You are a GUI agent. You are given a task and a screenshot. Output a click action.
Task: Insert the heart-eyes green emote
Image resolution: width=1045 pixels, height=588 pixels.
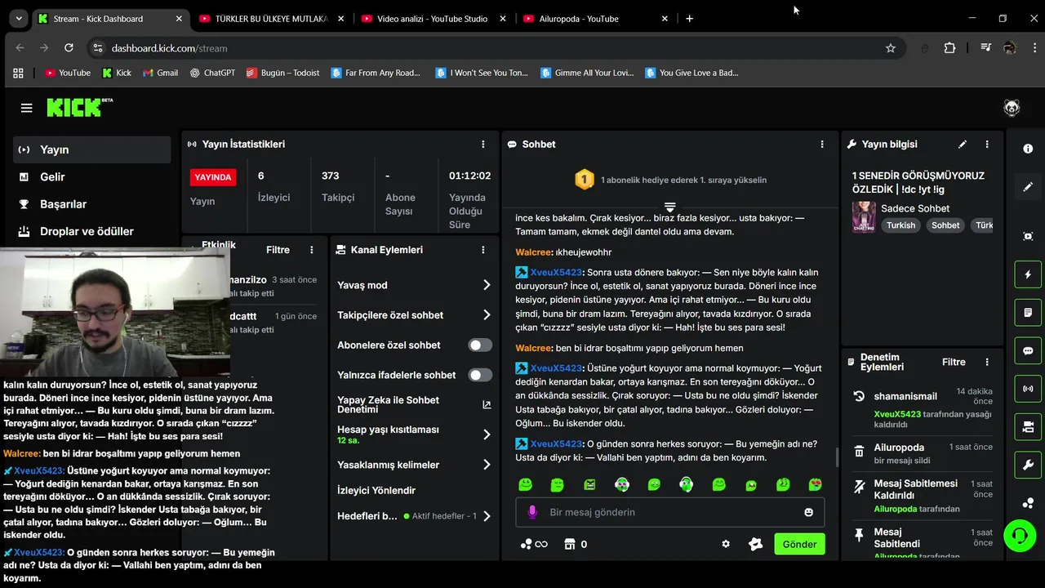click(x=815, y=484)
